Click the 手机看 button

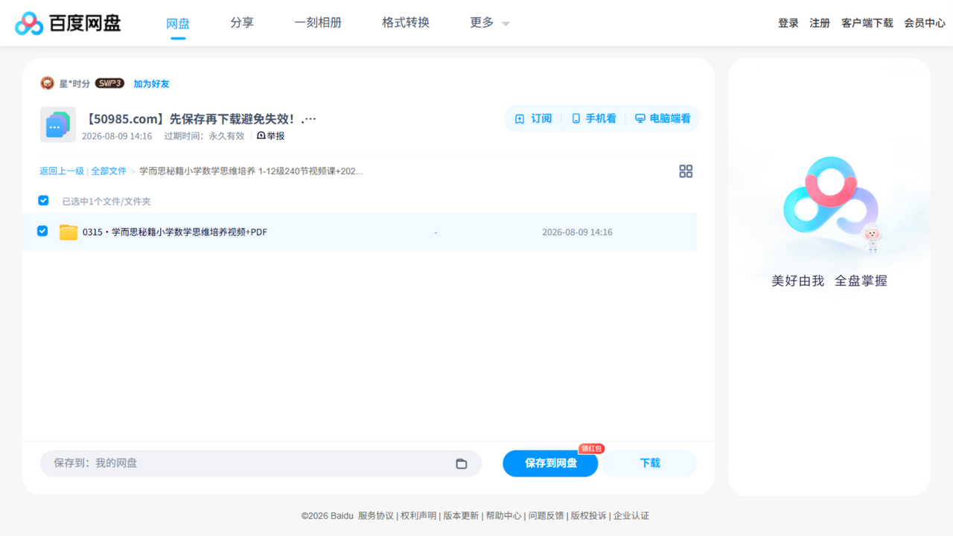click(x=594, y=118)
